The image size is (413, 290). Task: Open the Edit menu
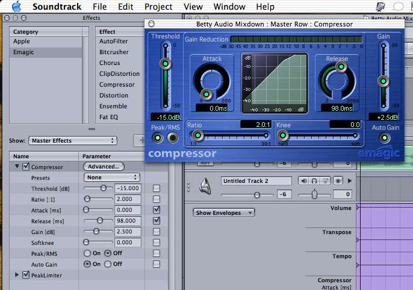coord(125,7)
